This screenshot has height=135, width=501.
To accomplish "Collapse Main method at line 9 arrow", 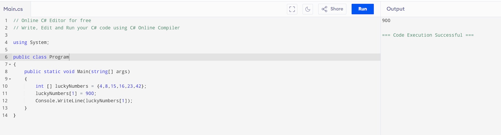I will (10, 79).
